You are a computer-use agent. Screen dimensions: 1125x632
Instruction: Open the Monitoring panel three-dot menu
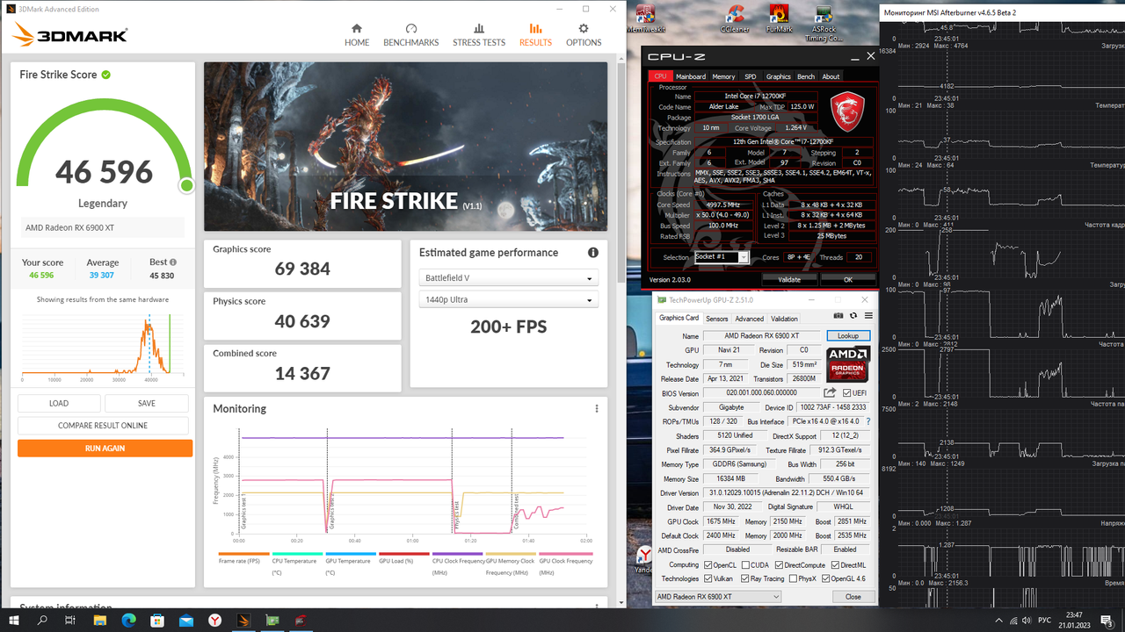(x=597, y=409)
